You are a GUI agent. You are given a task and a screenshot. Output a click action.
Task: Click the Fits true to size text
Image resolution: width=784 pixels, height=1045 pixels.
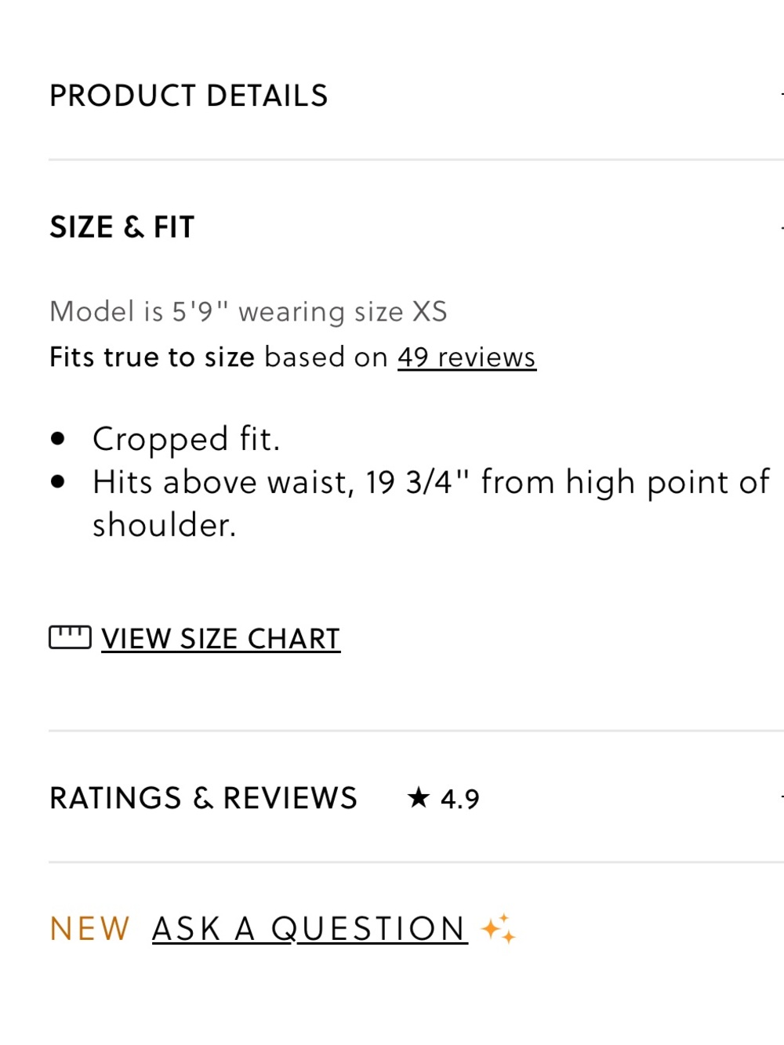(x=152, y=357)
